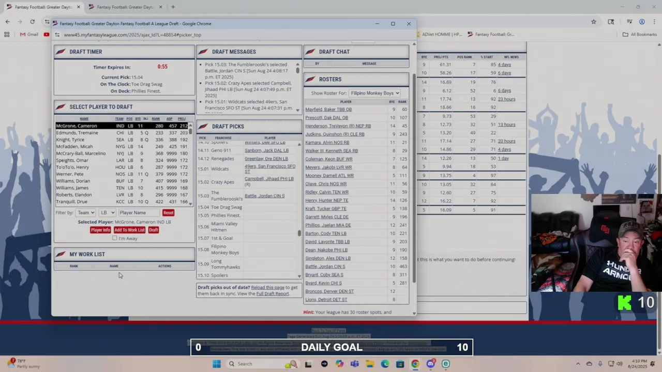Open the Team filter dropdown
This screenshot has height=372, width=662.
click(x=85, y=212)
